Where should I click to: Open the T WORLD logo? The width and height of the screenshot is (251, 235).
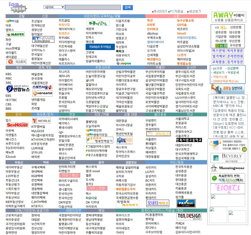pos(41,121)
